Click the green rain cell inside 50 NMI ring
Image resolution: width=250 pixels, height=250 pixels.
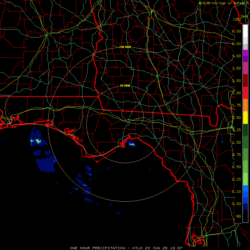[x=132, y=144]
